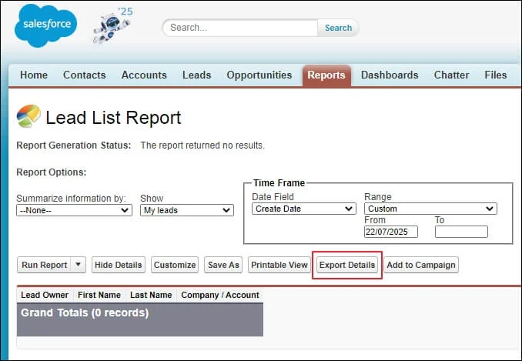Click the Search button
The image size is (522, 361).
click(x=338, y=28)
